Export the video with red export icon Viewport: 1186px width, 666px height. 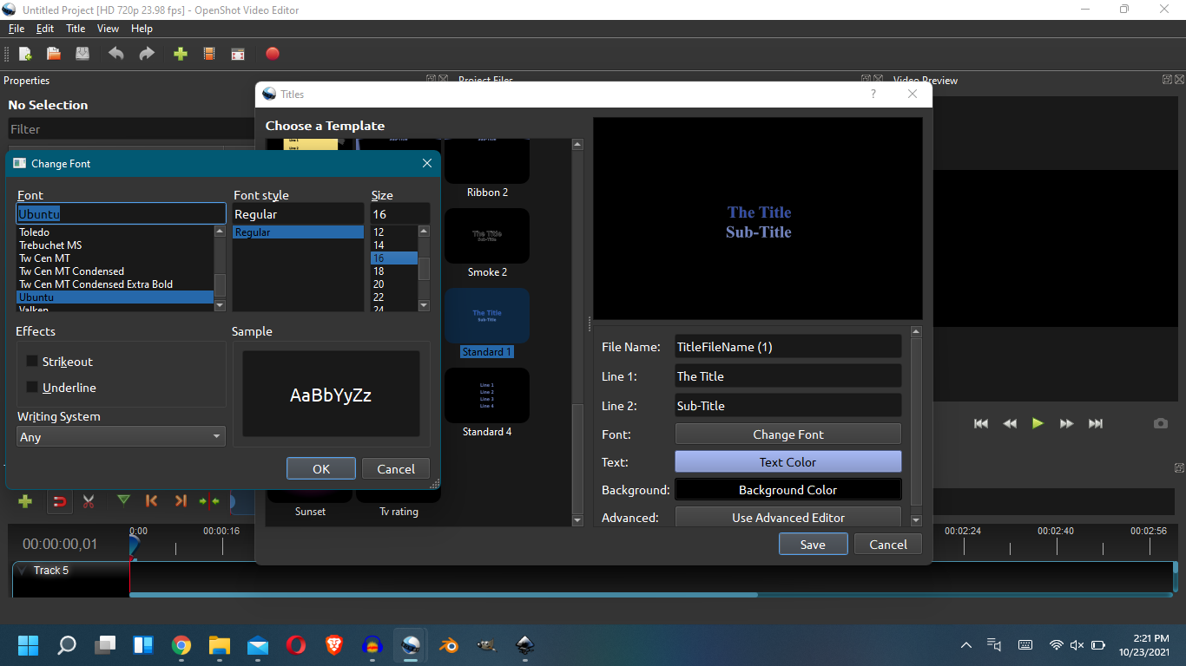[272, 54]
